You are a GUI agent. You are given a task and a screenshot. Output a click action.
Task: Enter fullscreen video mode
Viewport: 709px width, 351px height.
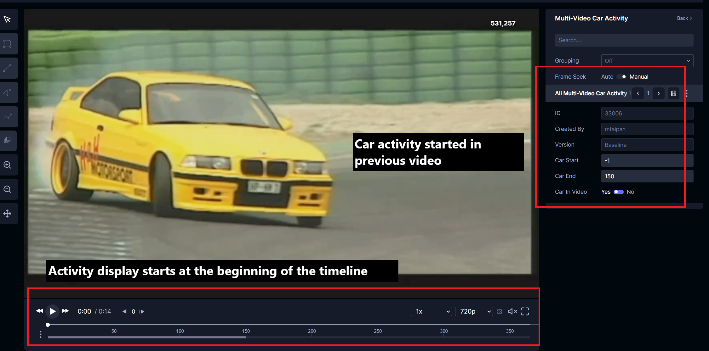pos(525,311)
